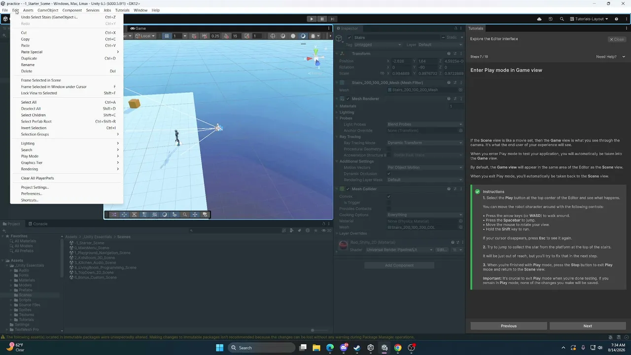Switch to the Game tab

(x=138, y=29)
